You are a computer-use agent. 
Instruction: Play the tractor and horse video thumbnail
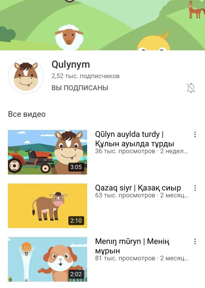click(x=47, y=152)
